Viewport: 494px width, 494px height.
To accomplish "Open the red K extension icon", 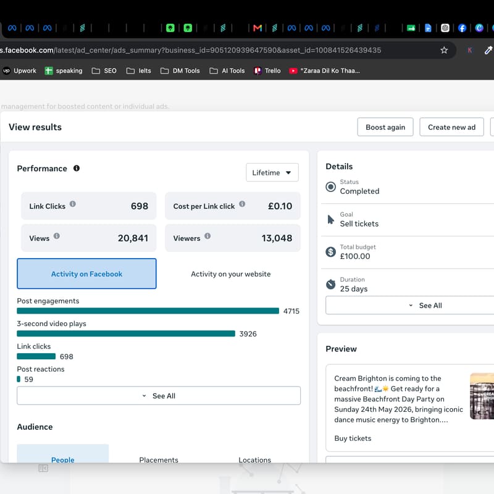I will click(470, 50).
